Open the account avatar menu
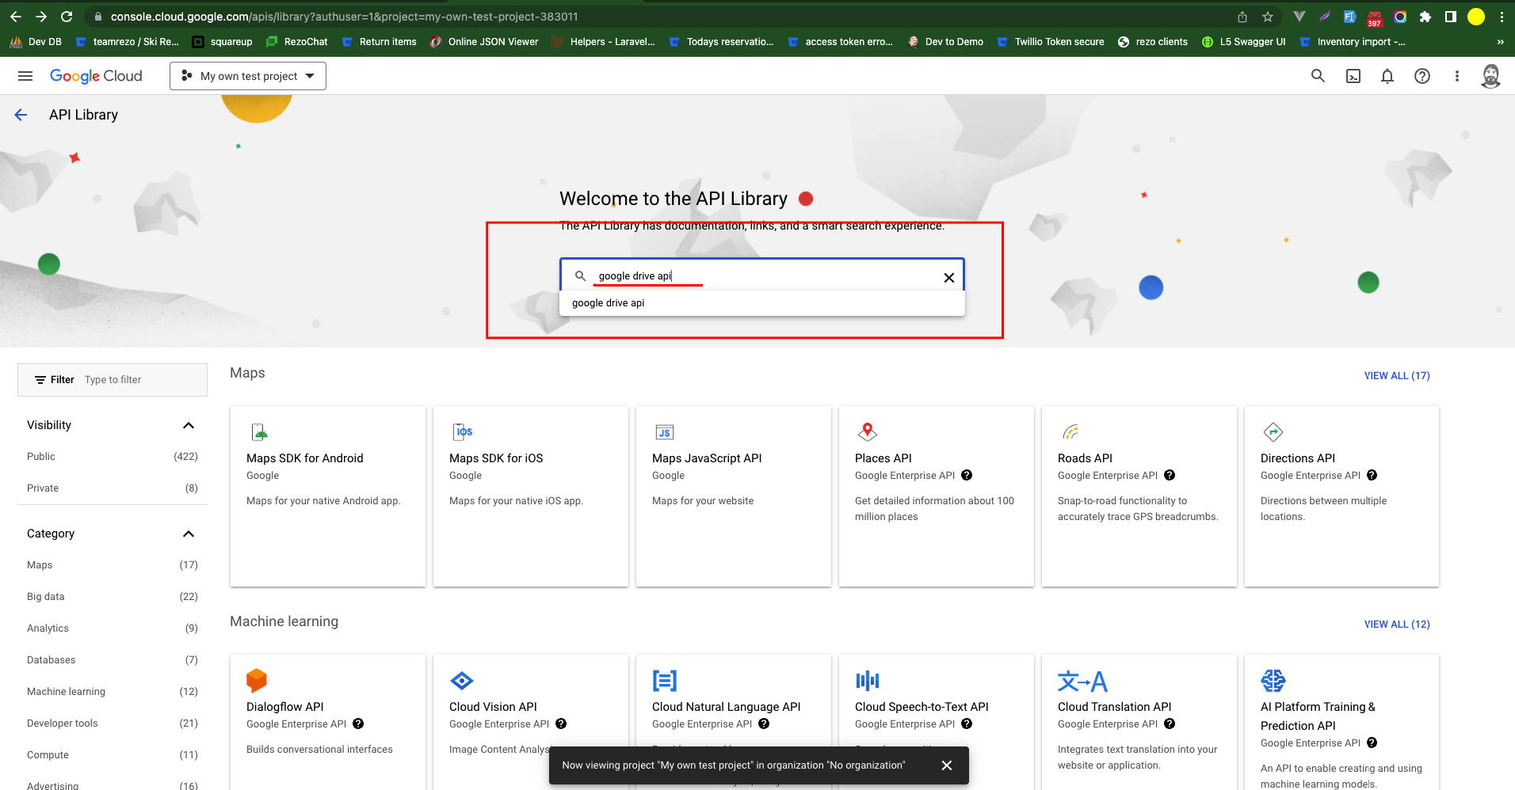 click(1490, 76)
